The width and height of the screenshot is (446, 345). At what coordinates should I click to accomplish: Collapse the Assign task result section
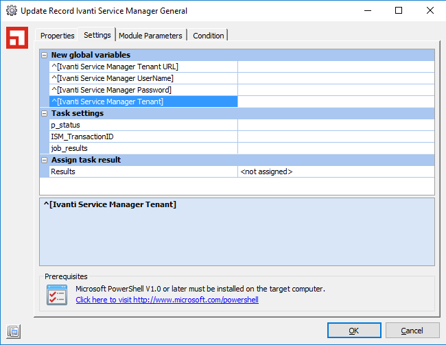pos(45,160)
